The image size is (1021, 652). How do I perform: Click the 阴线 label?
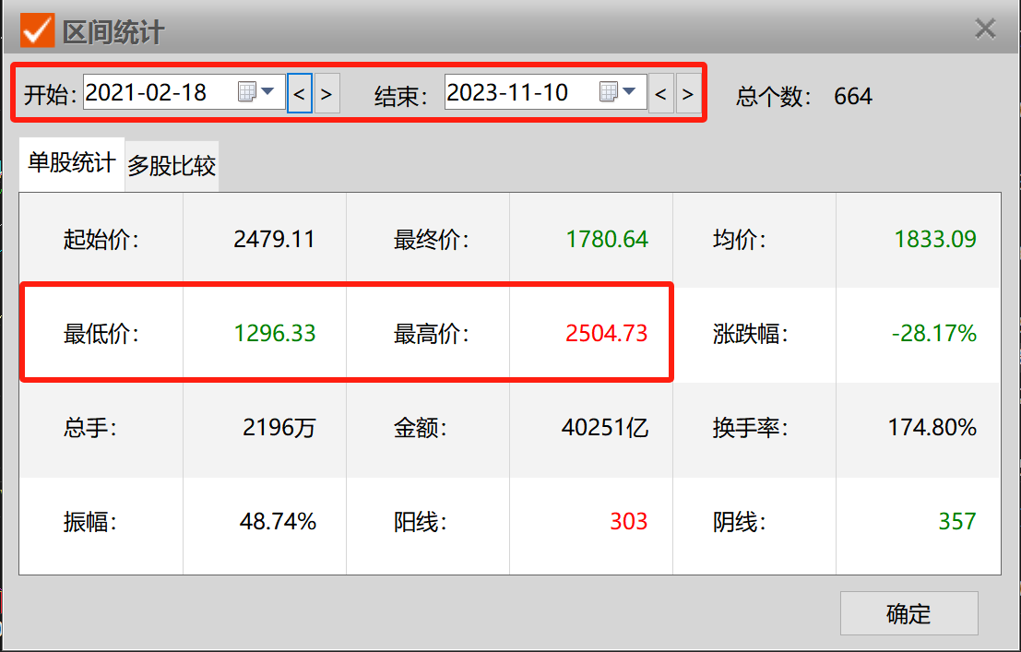(740, 522)
